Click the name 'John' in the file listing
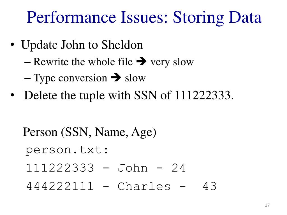Image resolution: width=287 pixels, height=215 pixels. 133,168
